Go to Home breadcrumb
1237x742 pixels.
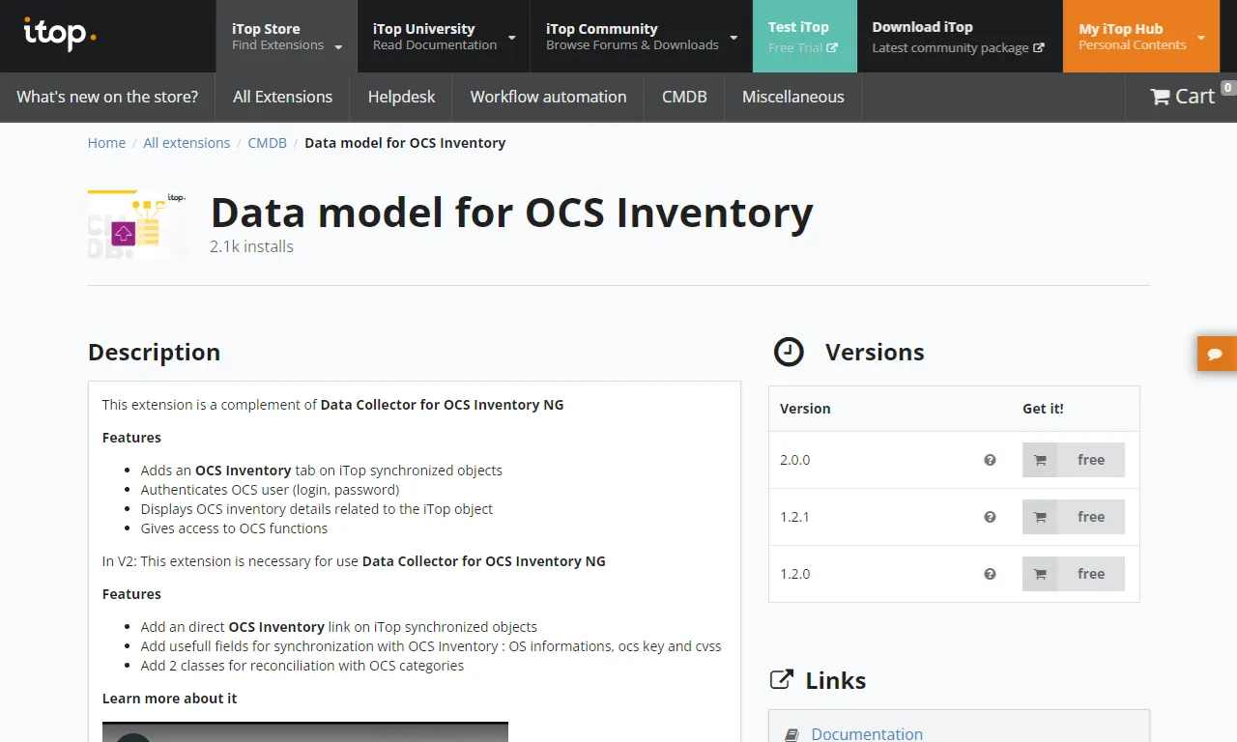pyautogui.click(x=106, y=143)
